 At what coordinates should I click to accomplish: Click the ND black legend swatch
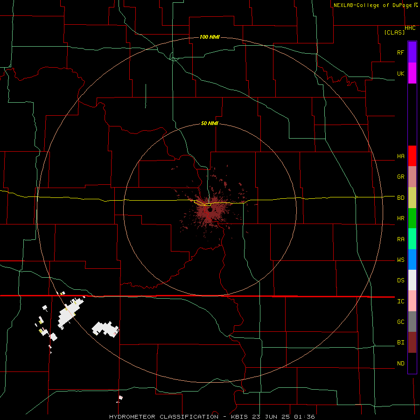pos(412,363)
